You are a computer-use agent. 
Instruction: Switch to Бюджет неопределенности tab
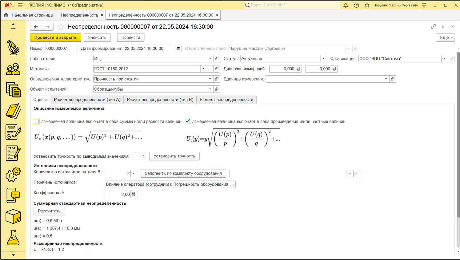tap(226, 100)
